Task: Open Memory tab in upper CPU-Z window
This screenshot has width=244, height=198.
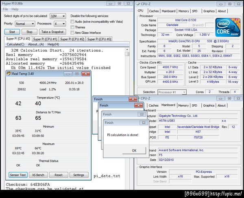Action: click(x=184, y=11)
